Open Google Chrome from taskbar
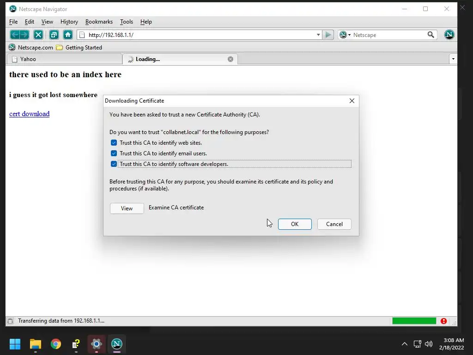Image resolution: width=473 pixels, height=355 pixels. tap(56, 344)
